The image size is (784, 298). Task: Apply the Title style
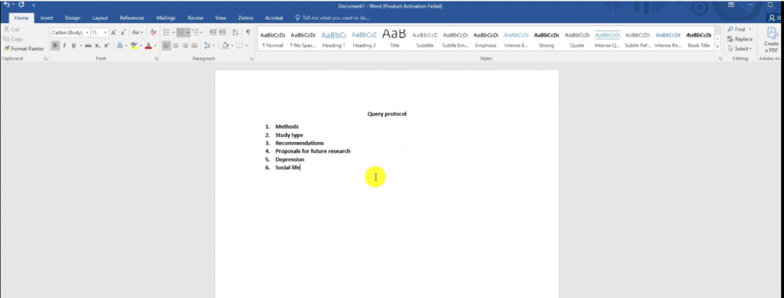(x=394, y=40)
